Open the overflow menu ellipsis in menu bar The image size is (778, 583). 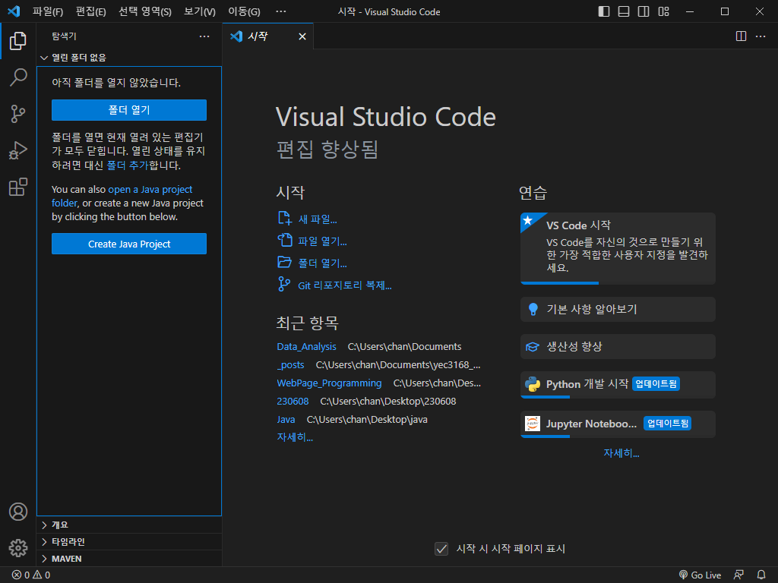(x=281, y=11)
